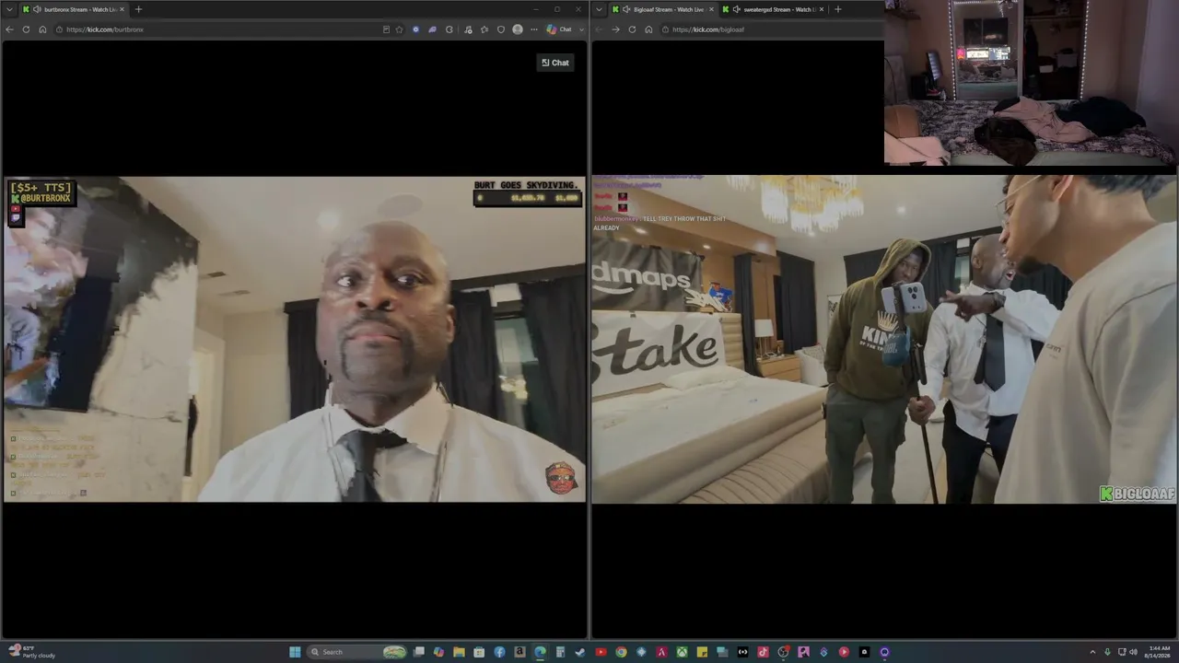The height and width of the screenshot is (663, 1179).
Task: Open a new tab in burtbronx window
Action: tap(138, 9)
